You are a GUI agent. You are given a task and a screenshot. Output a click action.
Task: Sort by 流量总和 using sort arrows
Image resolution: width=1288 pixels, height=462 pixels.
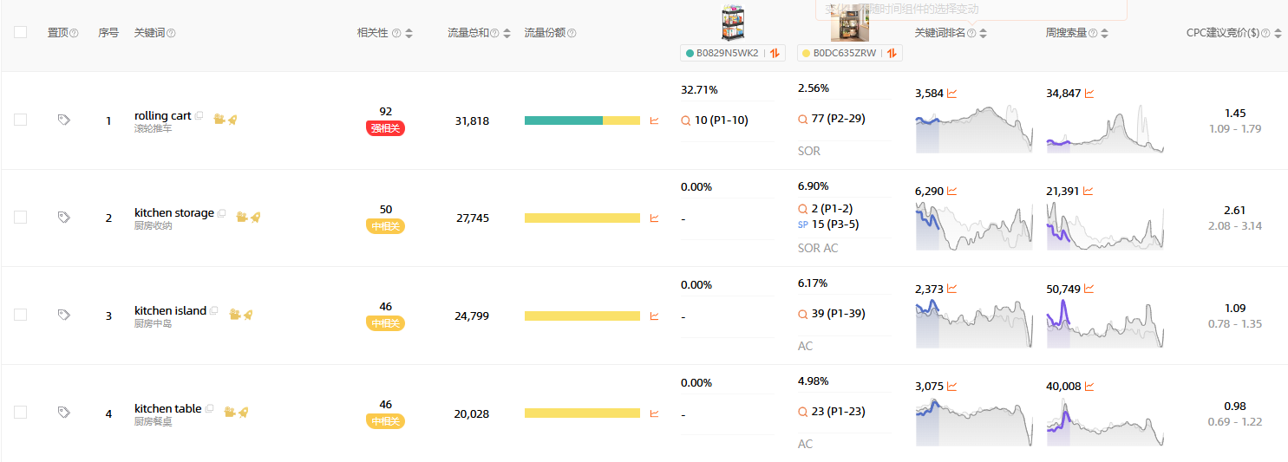coord(507,34)
